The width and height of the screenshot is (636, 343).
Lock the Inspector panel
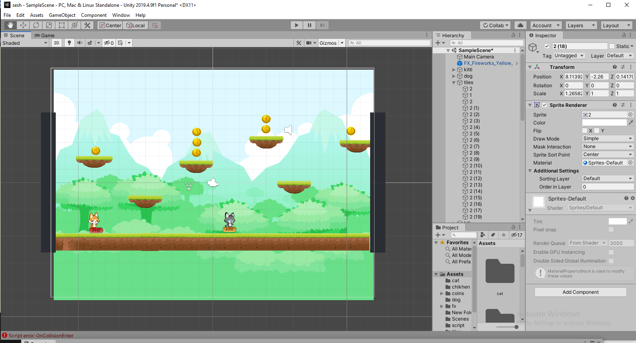pos(624,35)
